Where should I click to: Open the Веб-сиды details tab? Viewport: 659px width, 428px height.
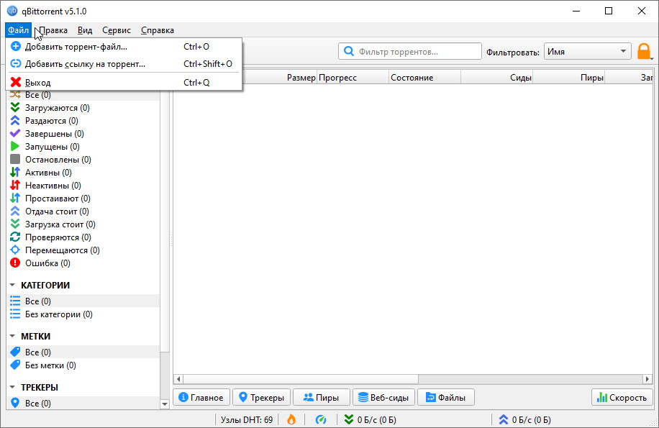pos(383,397)
